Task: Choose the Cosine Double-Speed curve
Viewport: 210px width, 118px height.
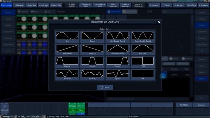Action: pos(143,37)
